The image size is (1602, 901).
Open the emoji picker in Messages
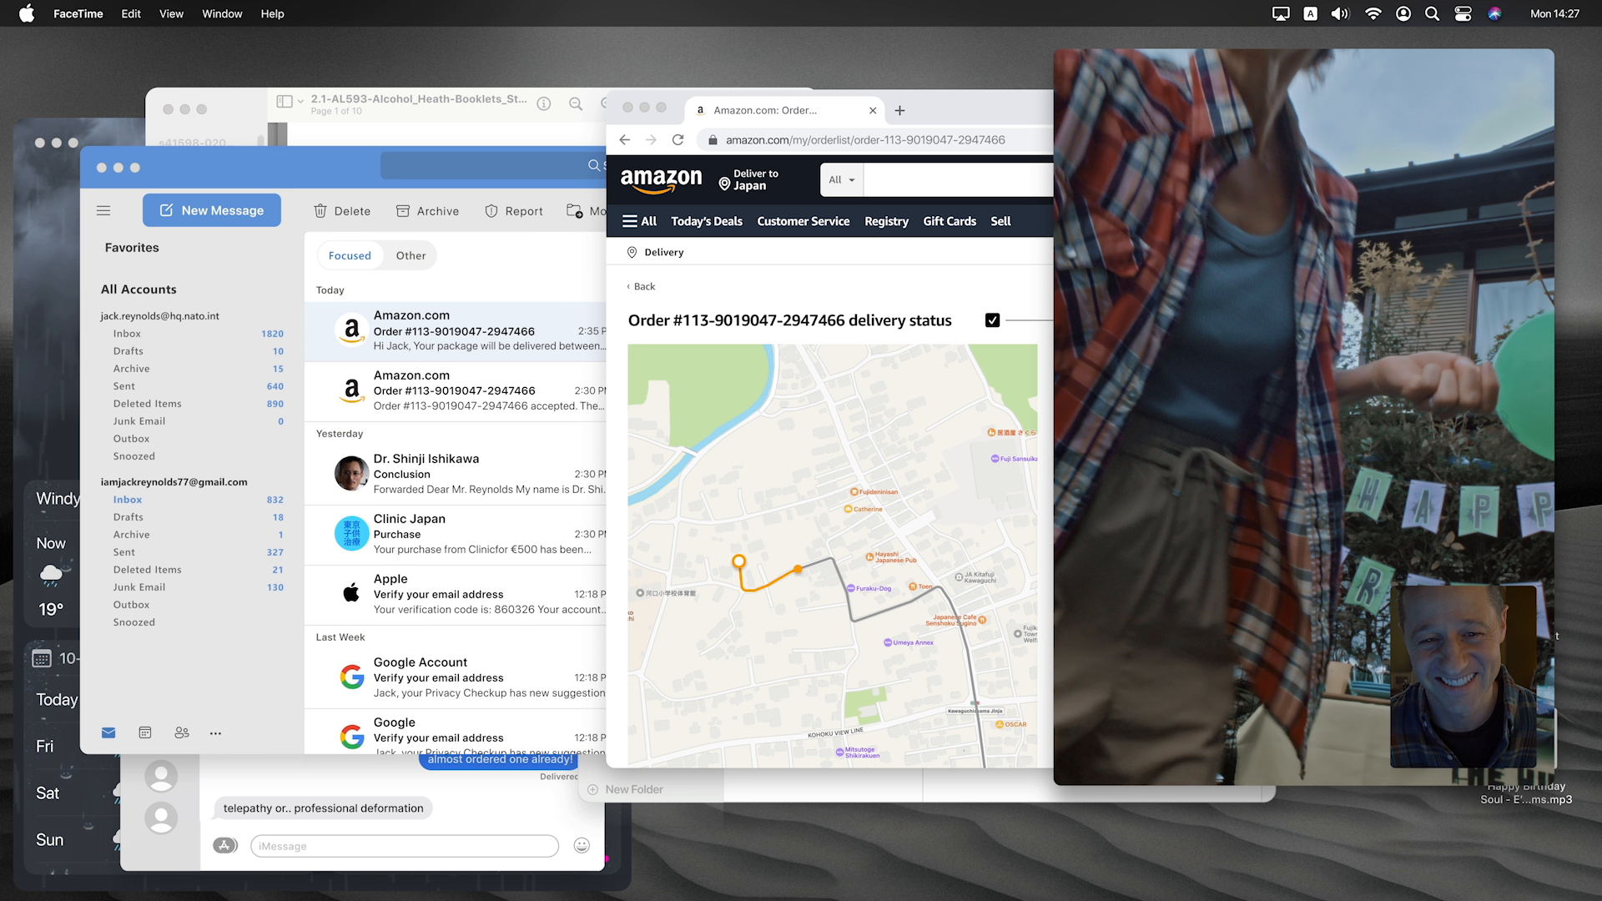(582, 845)
